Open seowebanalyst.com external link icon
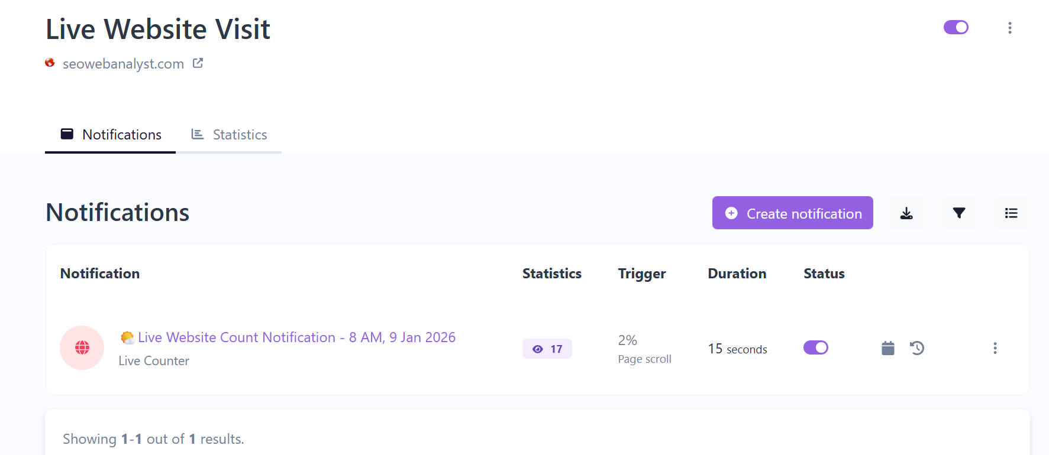 198,63
